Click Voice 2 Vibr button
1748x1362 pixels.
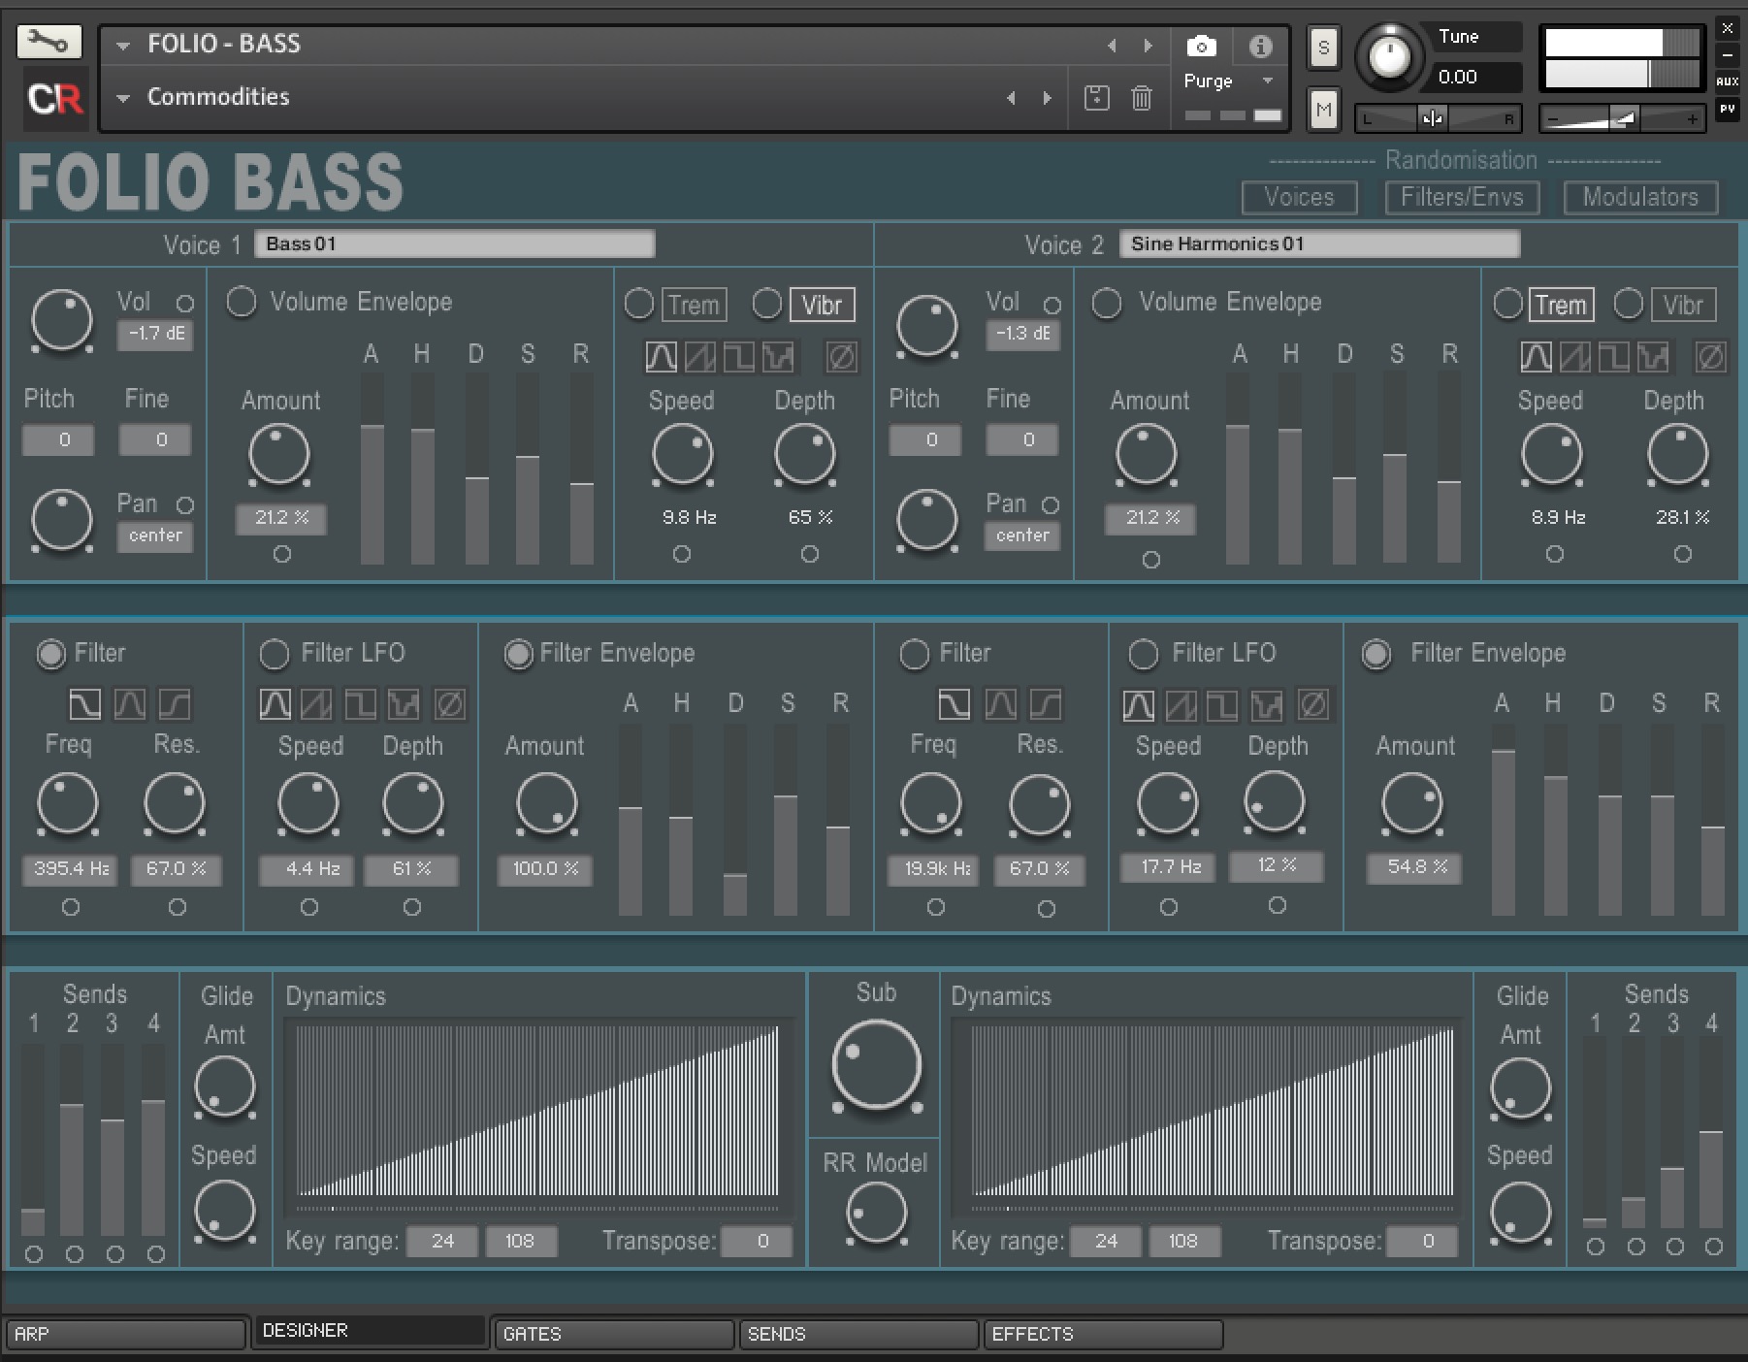click(x=1683, y=305)
